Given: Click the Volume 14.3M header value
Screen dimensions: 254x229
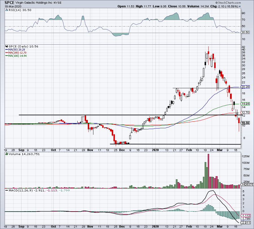Looking at the screenshot, I should pos(198,6).
